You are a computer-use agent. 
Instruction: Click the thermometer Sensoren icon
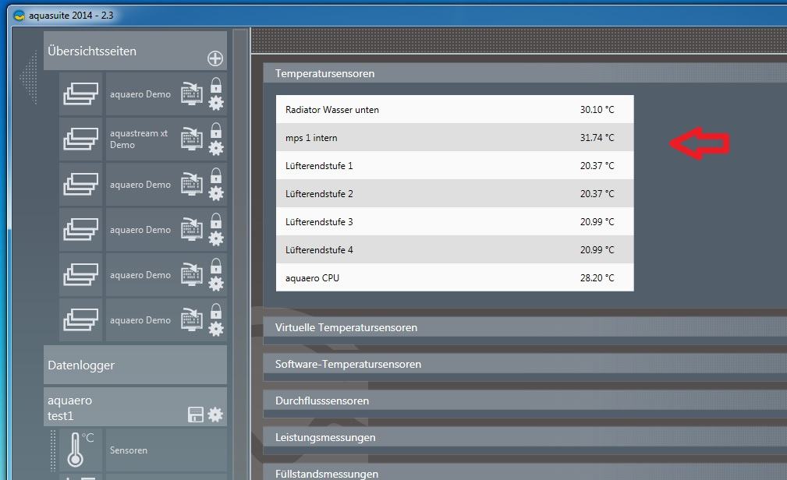[x=80, y=450]
